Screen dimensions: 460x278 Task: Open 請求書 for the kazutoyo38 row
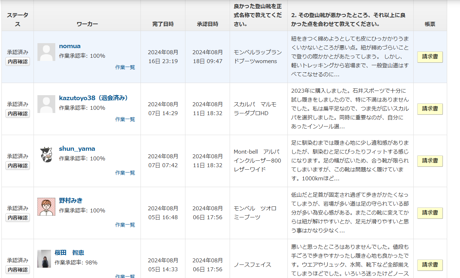(430, 109)
